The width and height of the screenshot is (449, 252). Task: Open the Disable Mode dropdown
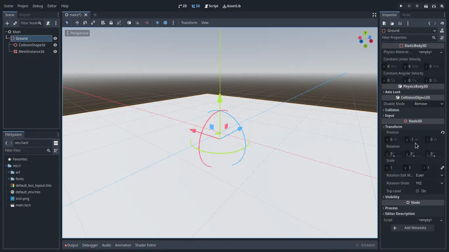tap(428, 104)
